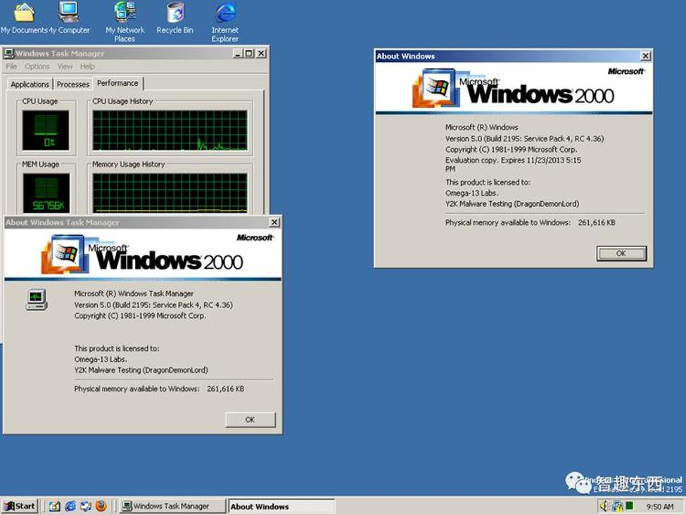Viewport: 686px width, 515px height.
Task: Open Task Manager's View menu
Action: tap(65, 67)
